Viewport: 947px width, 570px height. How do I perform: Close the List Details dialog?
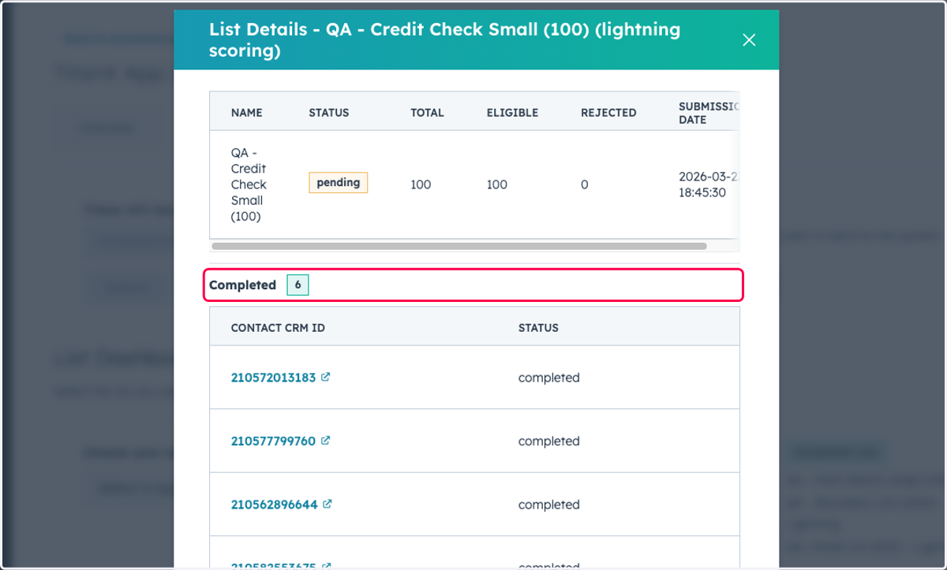click(x=749, y=40)
